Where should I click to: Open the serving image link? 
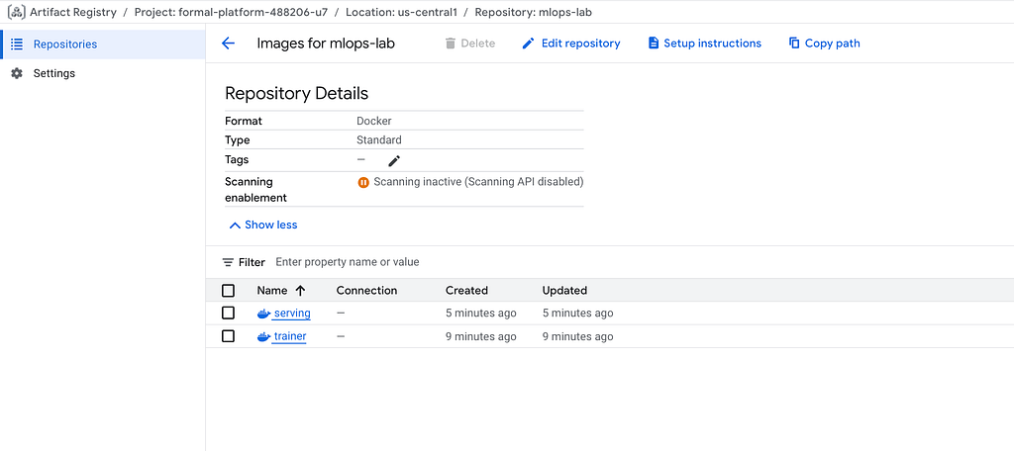(x=292, y=314)
